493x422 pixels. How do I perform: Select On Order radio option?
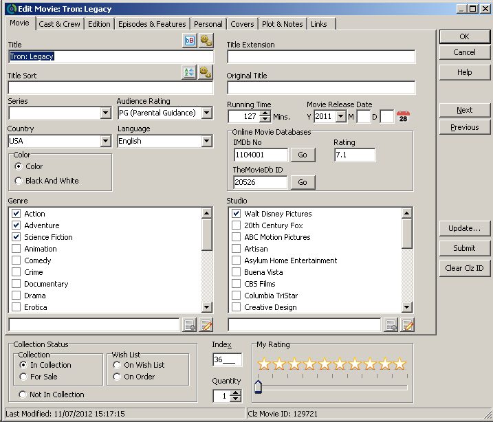click(117, 377)
